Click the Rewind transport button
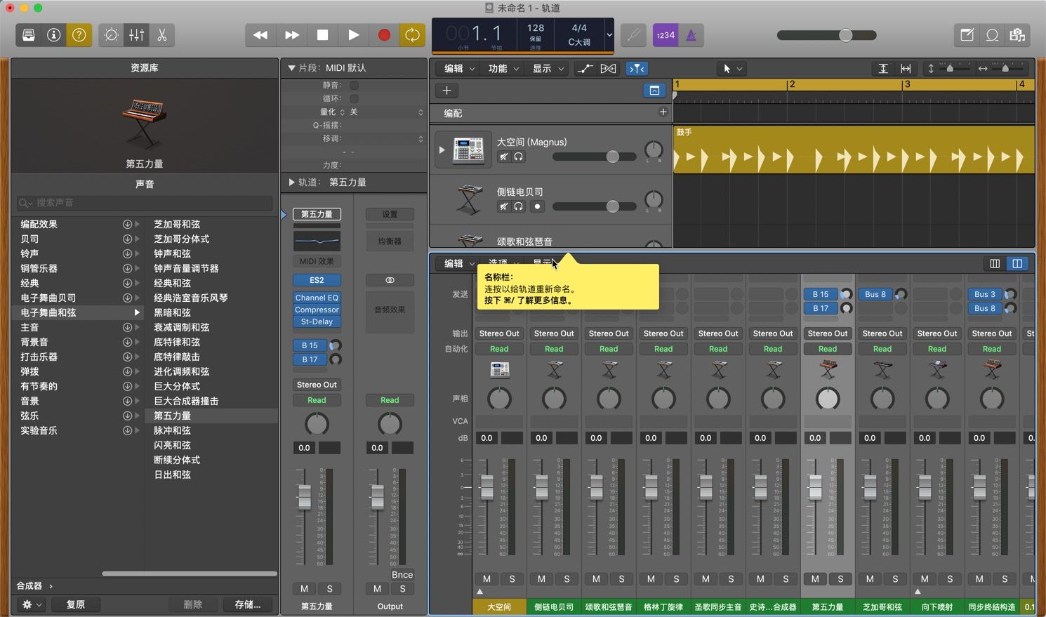Image resolution: width=1046 pixels, height=617 pixels. coord(260,35)
